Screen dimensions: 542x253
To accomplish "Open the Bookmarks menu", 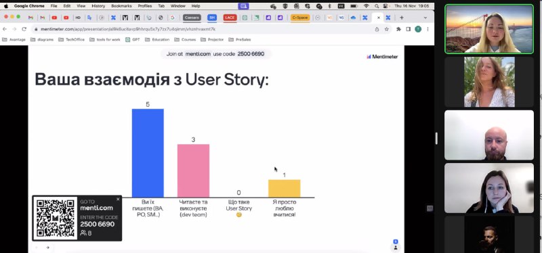I will pos(121,6).
